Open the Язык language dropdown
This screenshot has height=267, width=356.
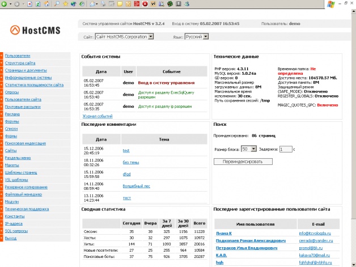click(197, 36)
